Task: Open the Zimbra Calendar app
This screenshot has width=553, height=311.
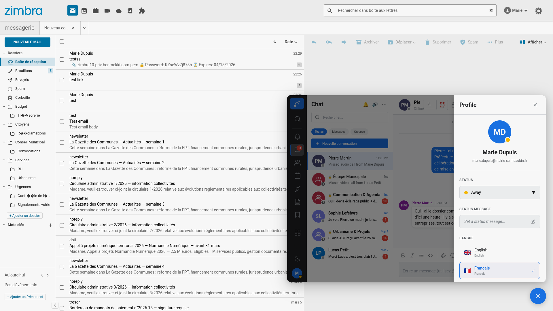Action: (x=84, y=11)
